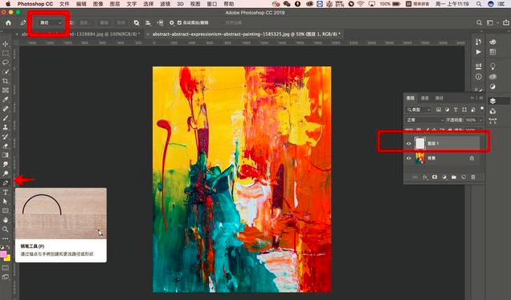Open the path operations icon
The width and height of the screenshot is (511, 300).
pos(137,22)
